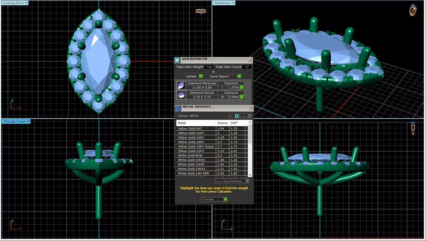
Task: Select the White Gold:10KW row
Action: 212,164
